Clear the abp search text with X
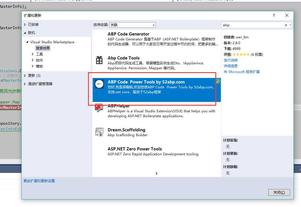This screenshot has width=301, height=207. pyautogui.click(x=286, y=25)
